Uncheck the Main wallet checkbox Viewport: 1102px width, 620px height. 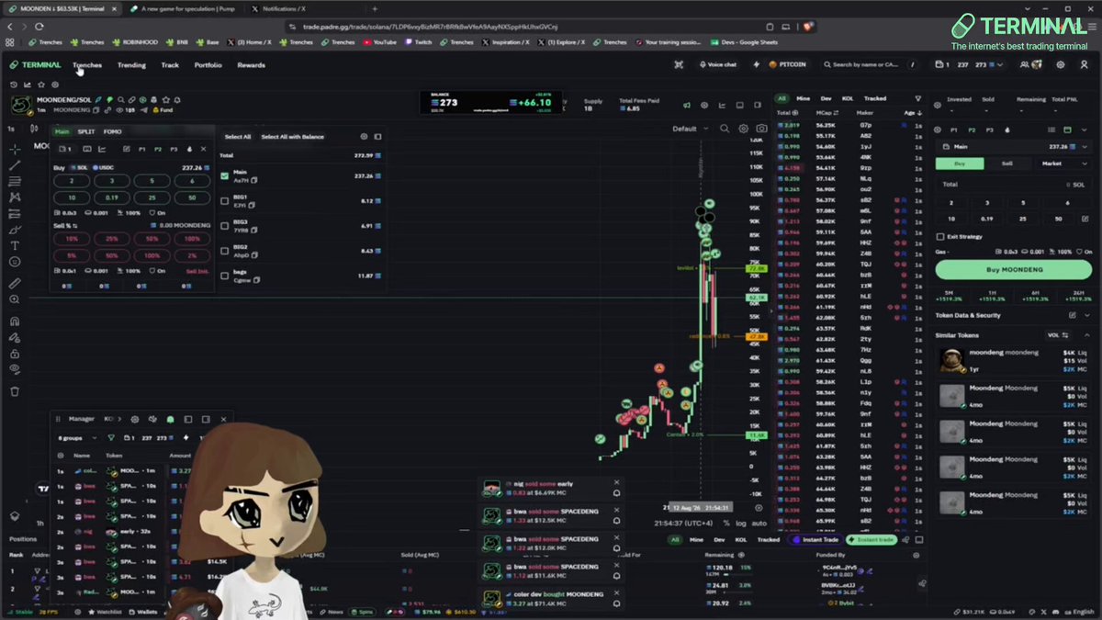[x=225, y=175]
